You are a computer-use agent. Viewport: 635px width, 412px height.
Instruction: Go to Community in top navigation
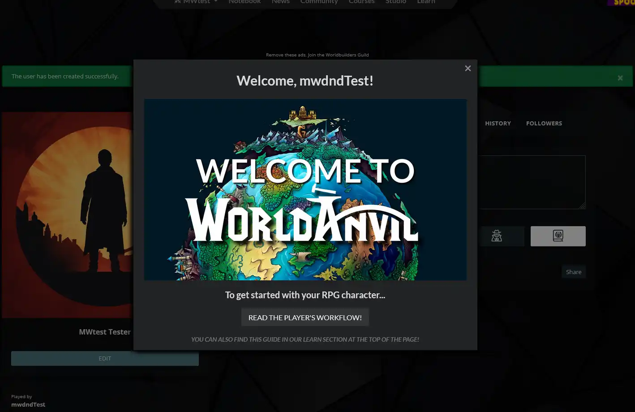point(319,2)
